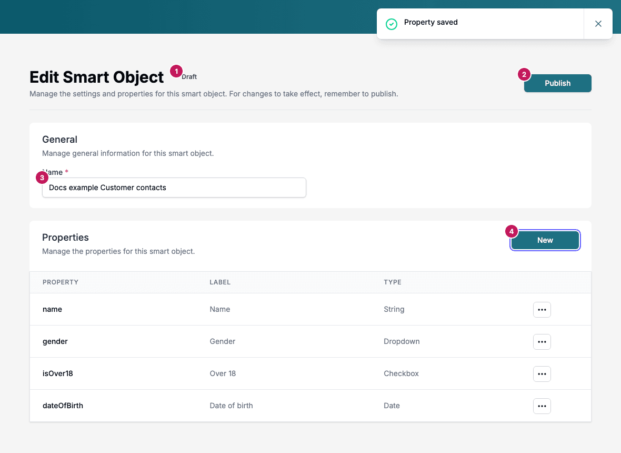The height and width of the screenshot is (453, 621).
Task: Add a New property
Action: tap(545, 240)
